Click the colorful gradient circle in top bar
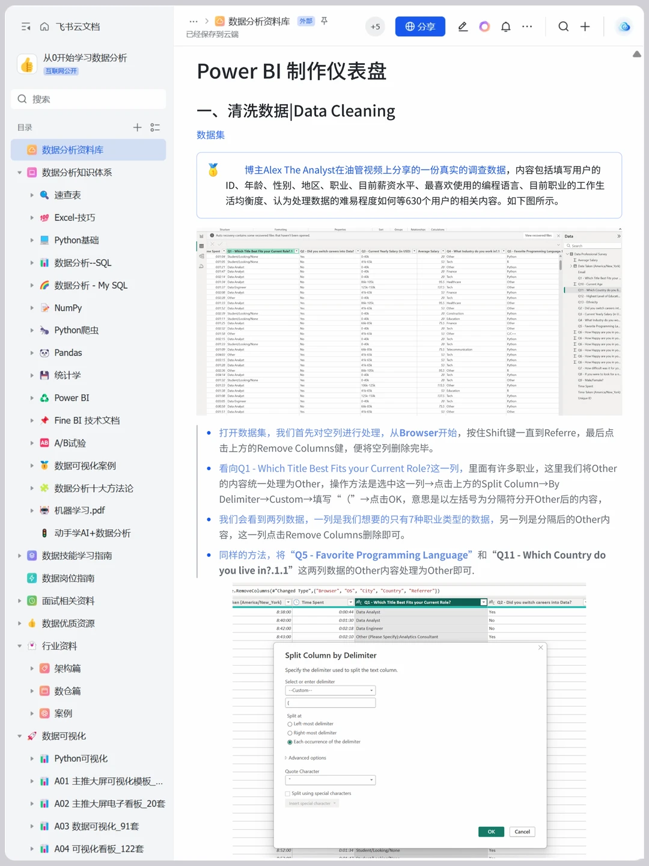 pyautogui.click(x=484, y=26)
